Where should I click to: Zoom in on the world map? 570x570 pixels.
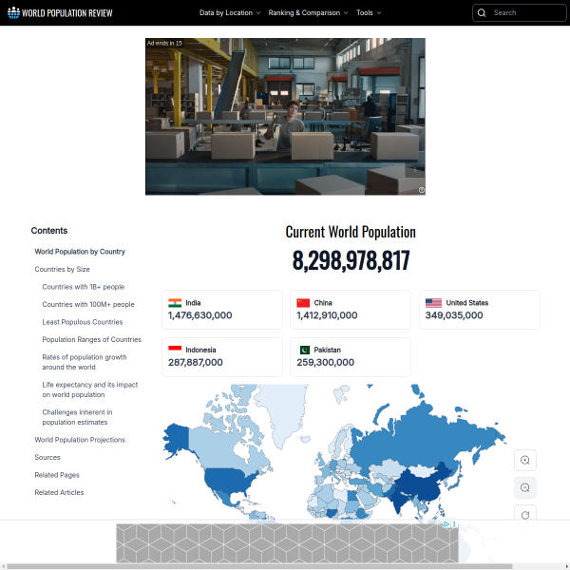pyautogui.click(x=525, y=460)
